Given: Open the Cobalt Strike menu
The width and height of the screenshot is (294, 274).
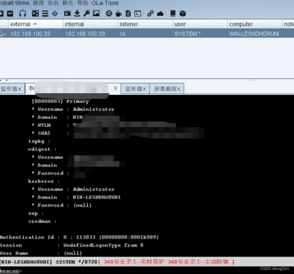Looking at the screenshot, I should pos(14,3).
